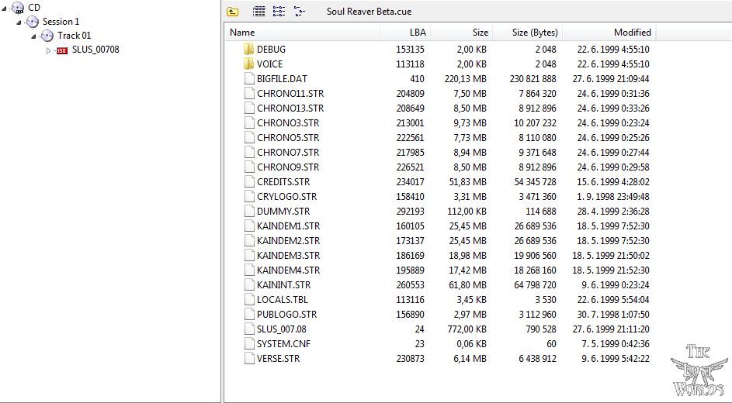Sort files by Modified column
Screen dimensions: 732x403
(x=609, y=32)
